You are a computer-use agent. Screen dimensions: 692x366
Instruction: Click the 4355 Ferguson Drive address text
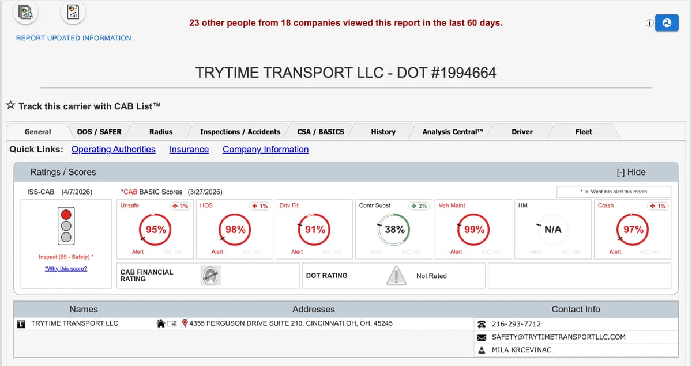click(291, 323)
